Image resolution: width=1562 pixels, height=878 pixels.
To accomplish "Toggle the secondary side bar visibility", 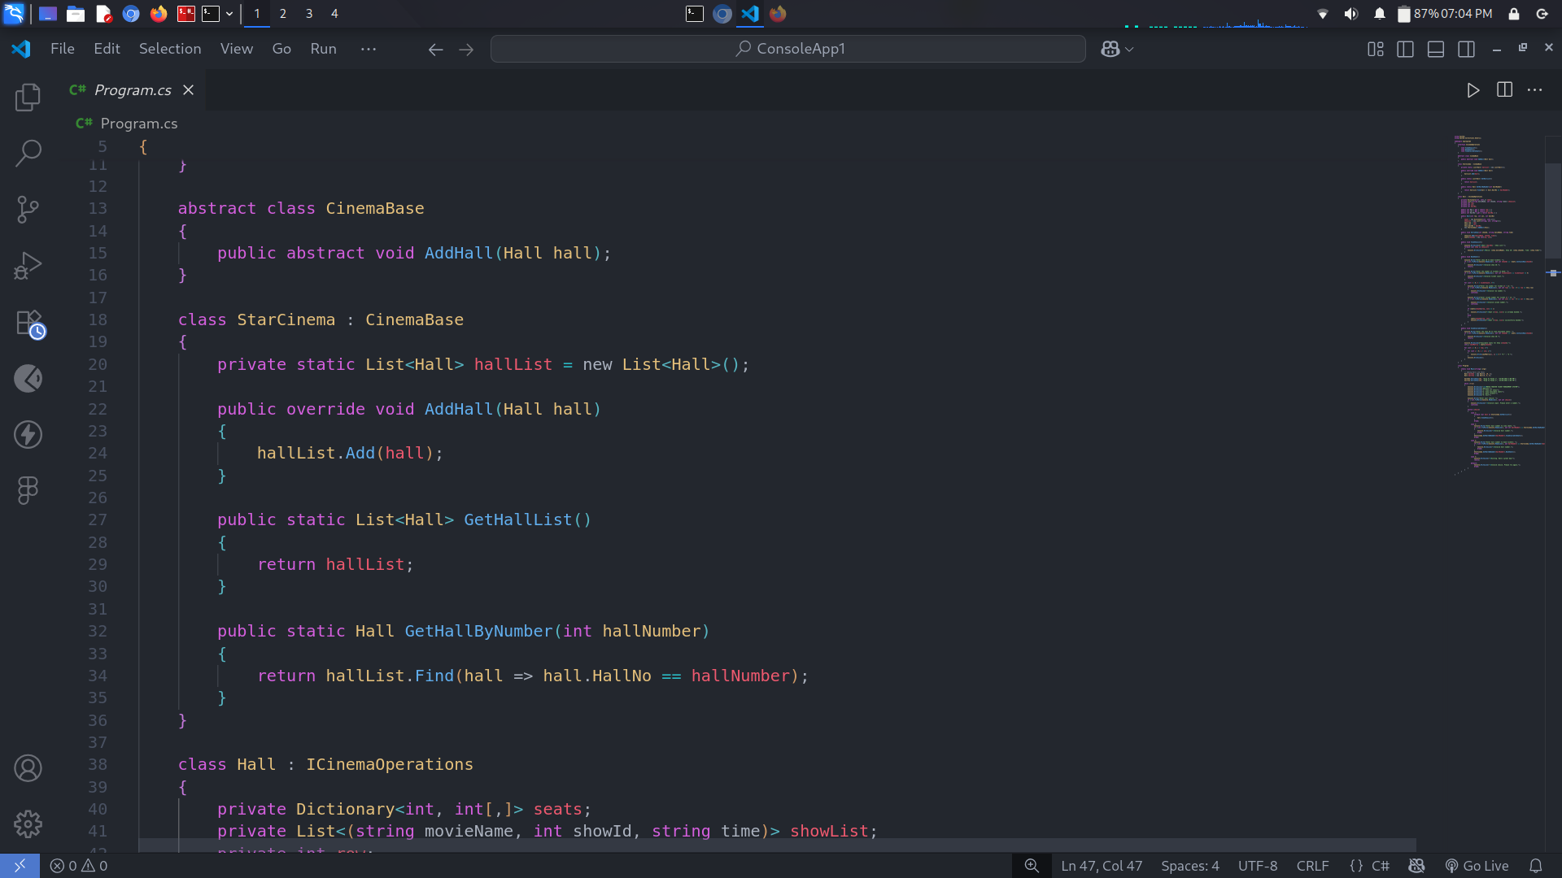I will coord(1466,50).
